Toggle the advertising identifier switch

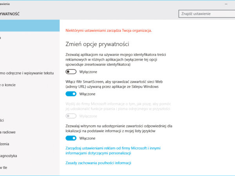tap(71, 72)
